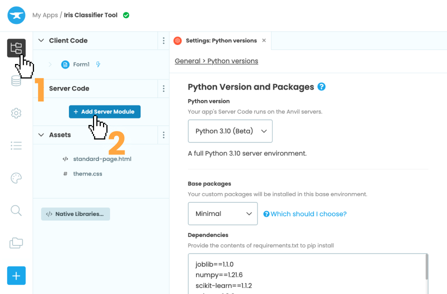Screen dimensions: 447x294
Task: Click the blue plus icon at sidebar bottom
Action: (x=16, y=275)
